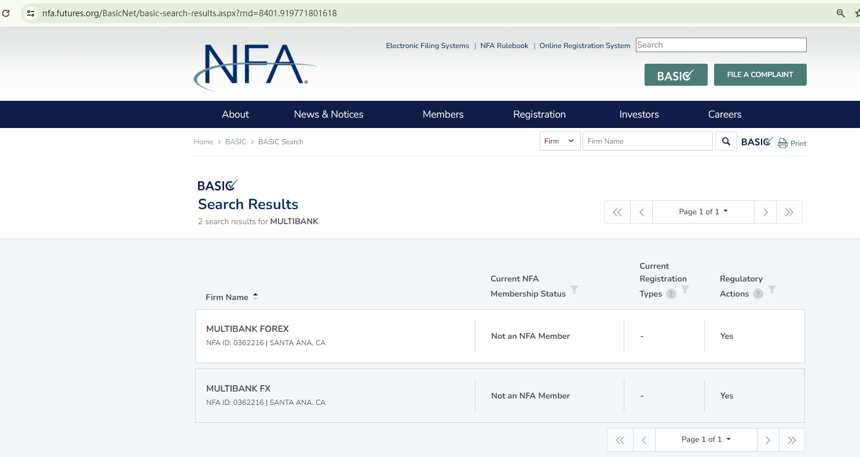Click the FILE A COMPLAINT button
The width and height of the screenshot is (860, 457).
tap(760, 75)
